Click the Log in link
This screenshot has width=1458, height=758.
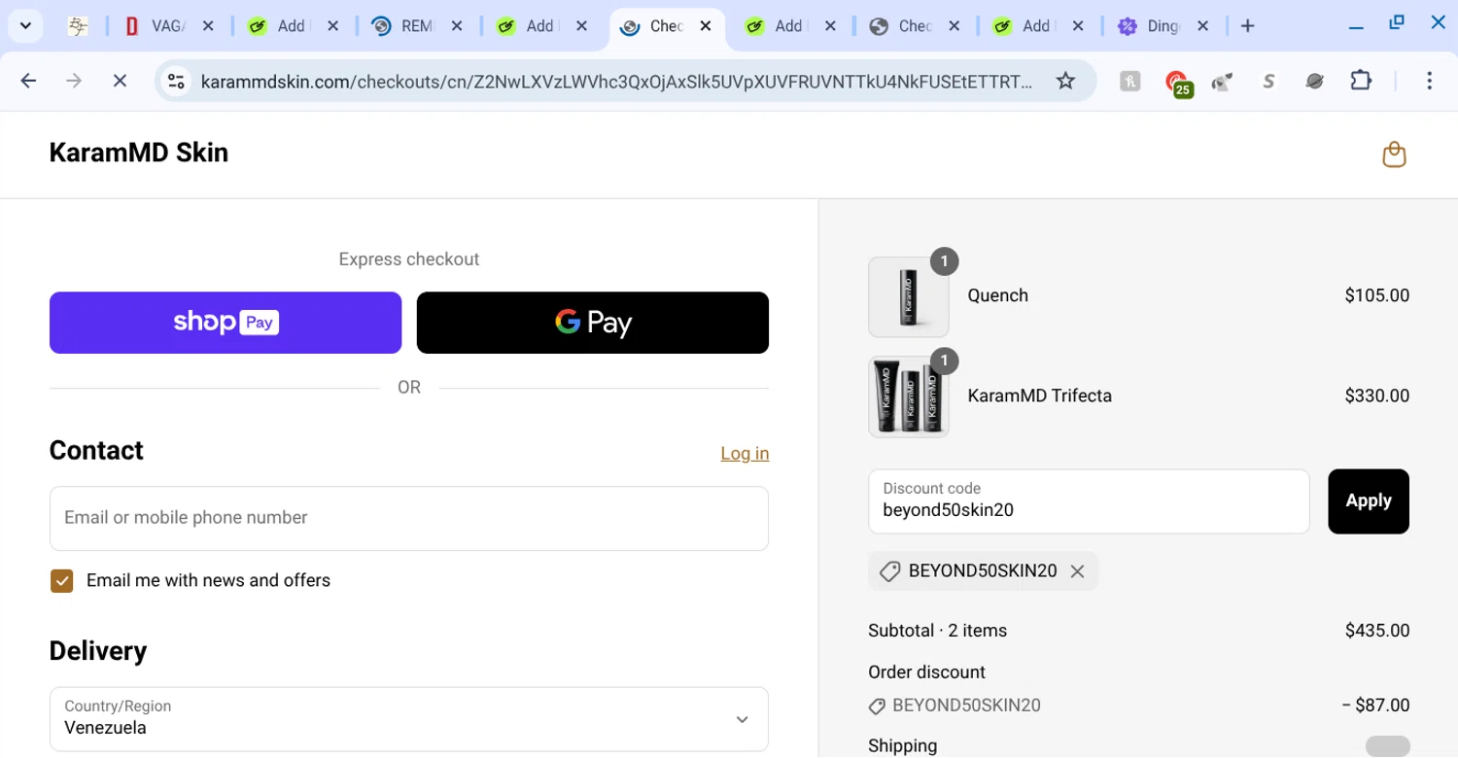pos(745,453)
